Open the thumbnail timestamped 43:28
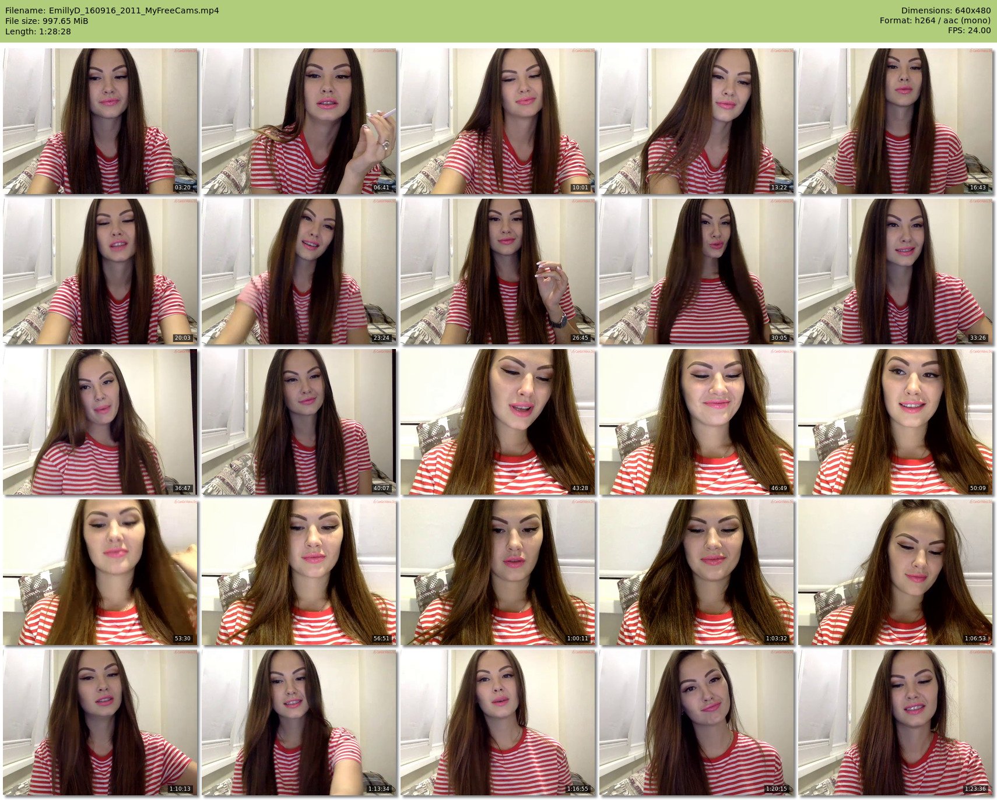997x800 pixels. 498,422
